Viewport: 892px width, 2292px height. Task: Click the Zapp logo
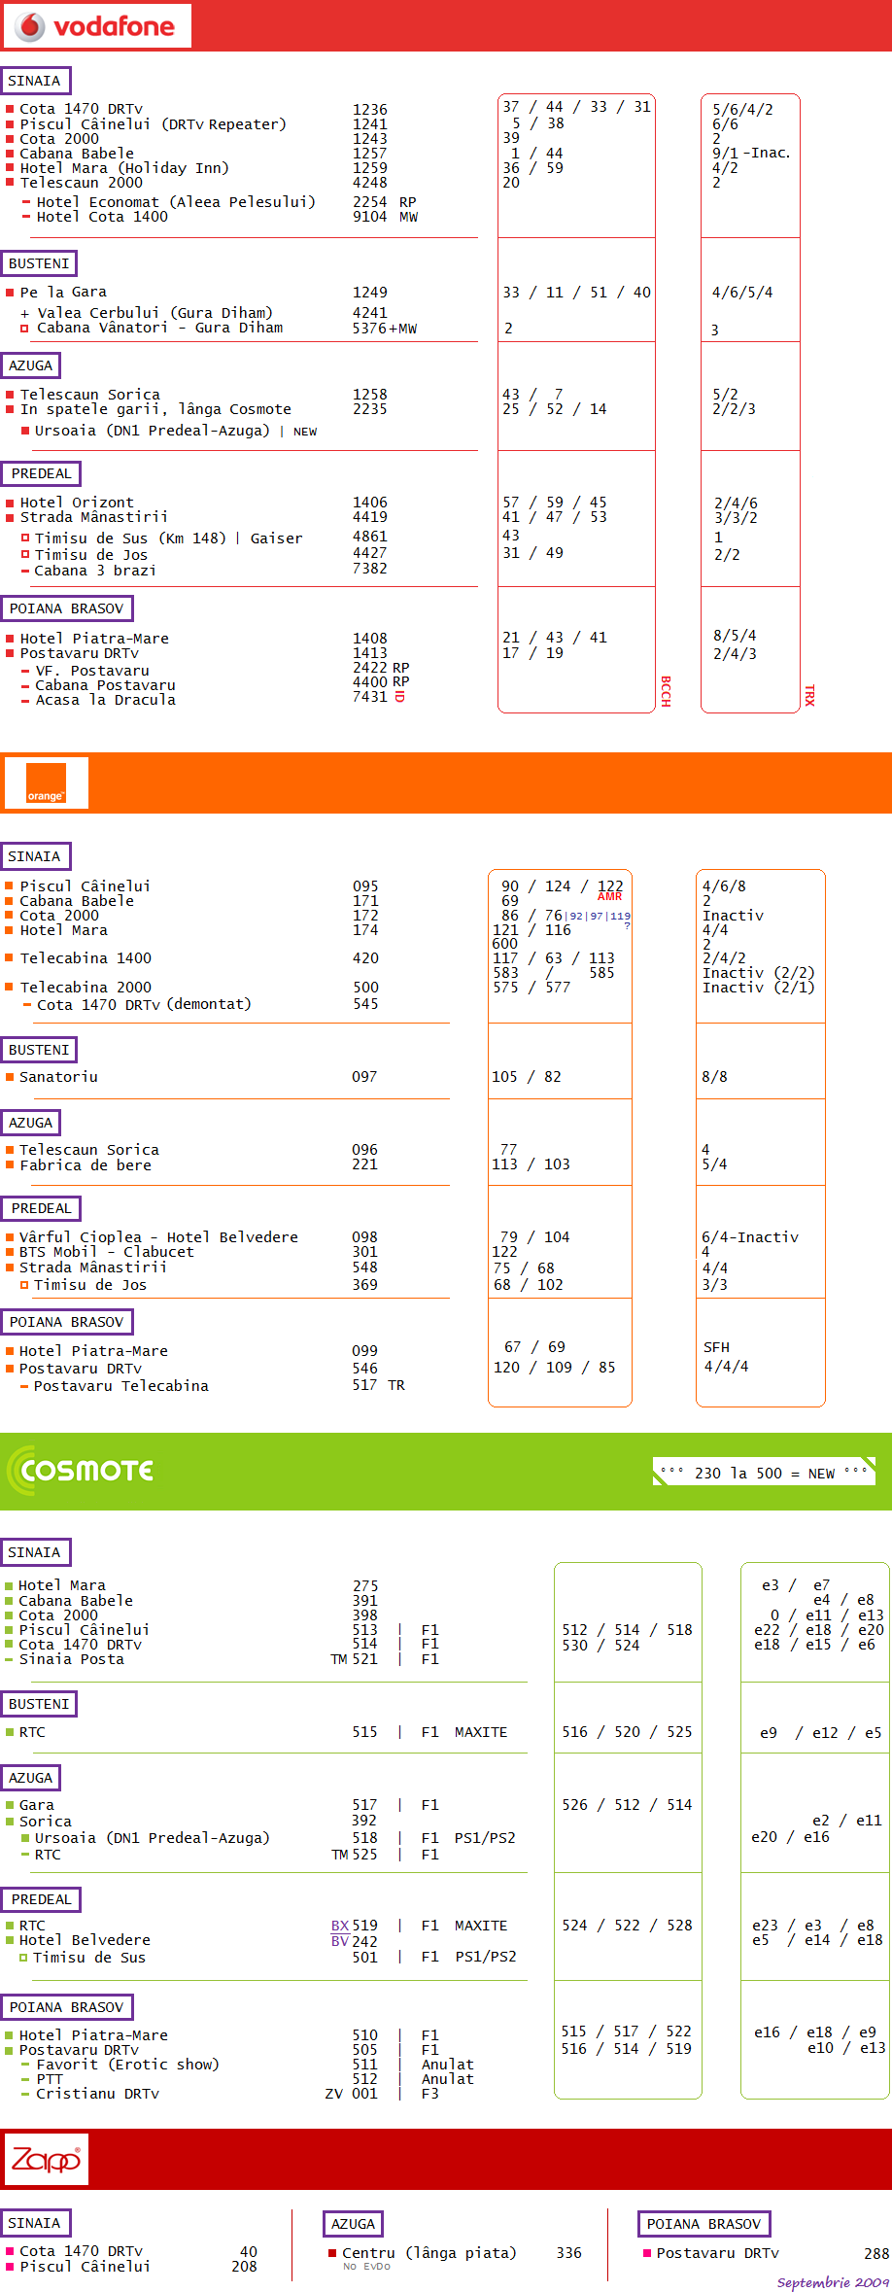tap(46, 2159)
